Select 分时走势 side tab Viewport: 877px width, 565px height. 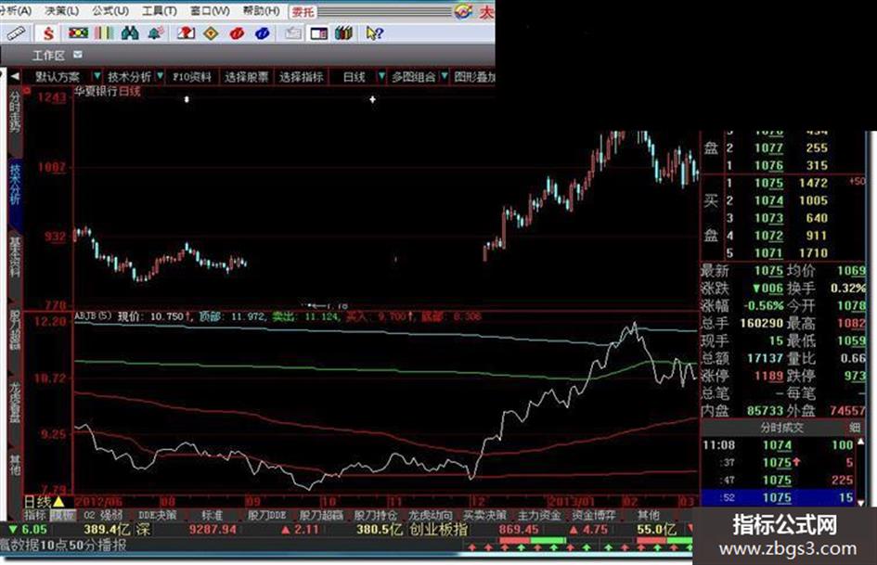15,110
